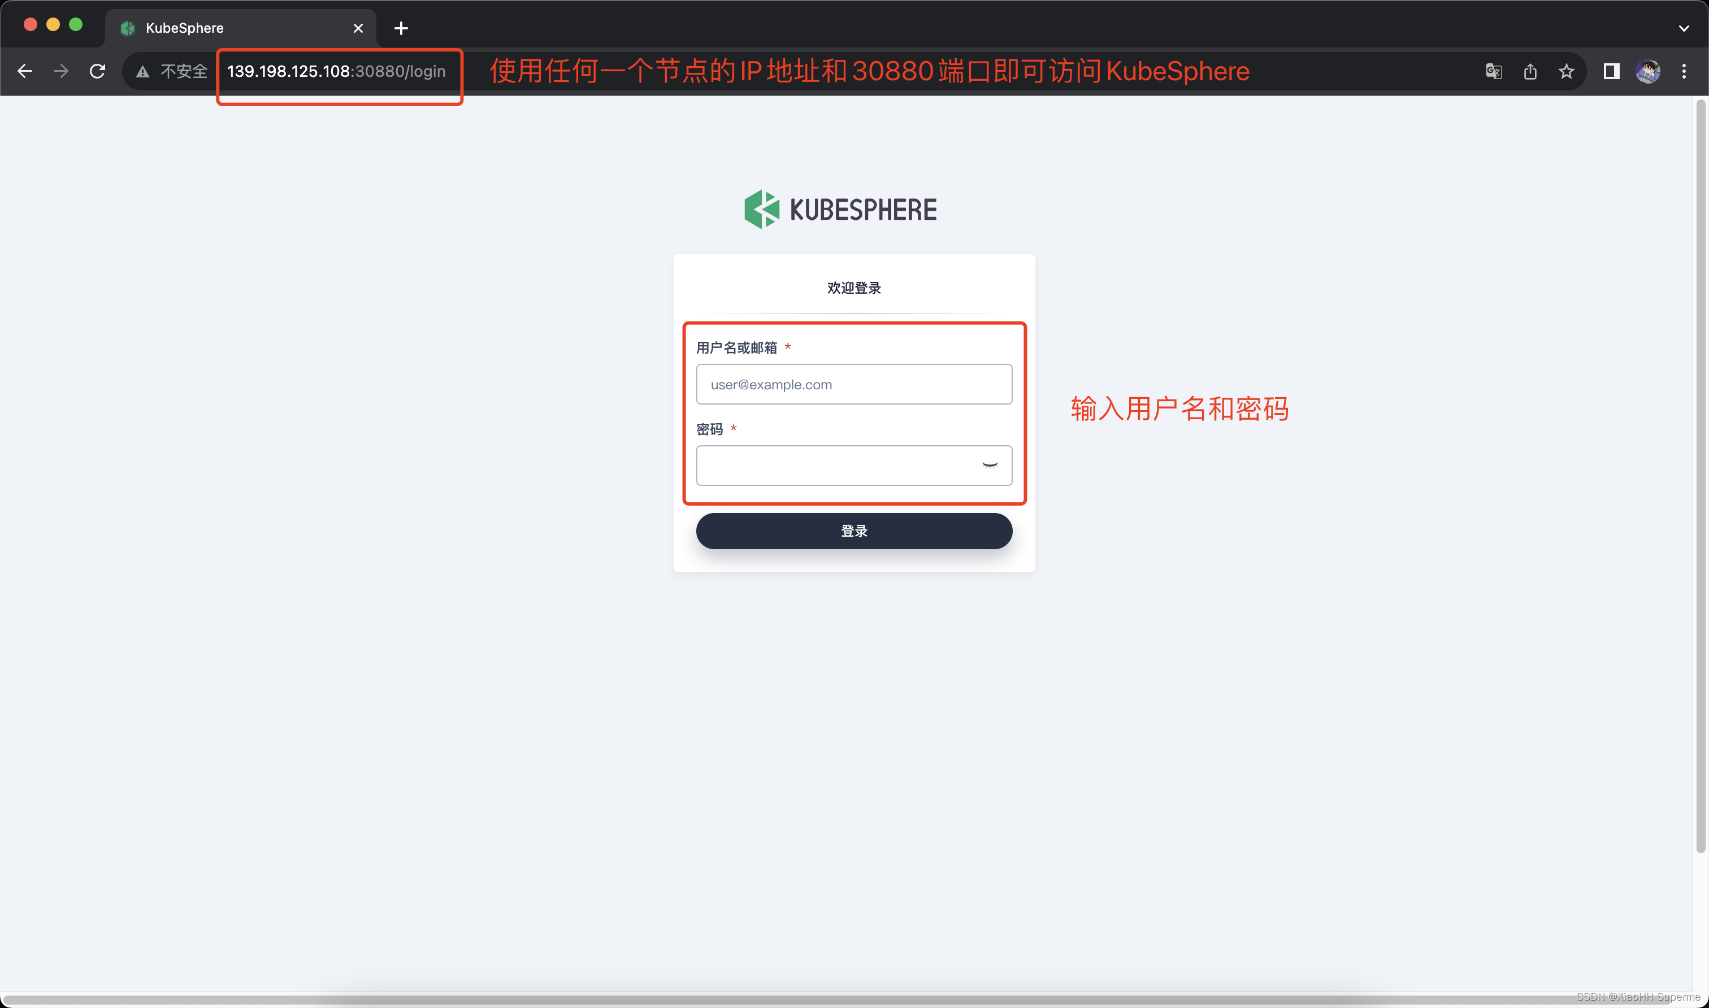The height and width of the screenshot is (1008, 1709).
Task: Reload the KubeSphere login page
Action: (98, 71)
